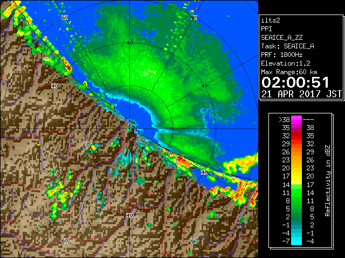Click the radar center at the crosshair intersection

(x=129, y=129)
